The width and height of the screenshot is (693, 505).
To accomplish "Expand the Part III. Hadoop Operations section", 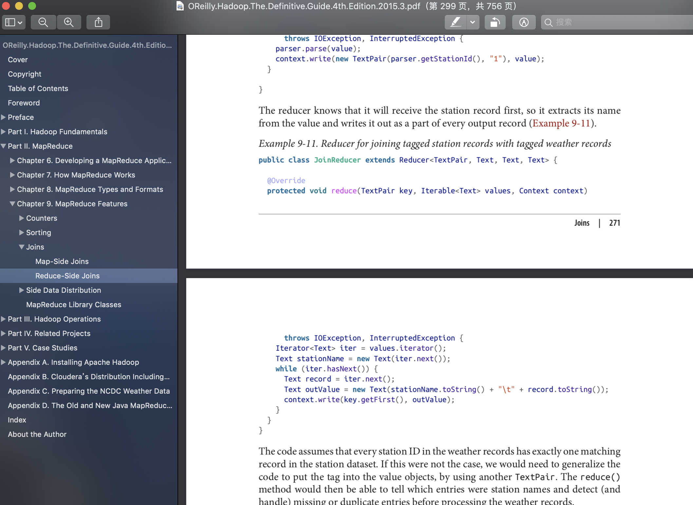I will pyautogui.click(x=3, y=319).
